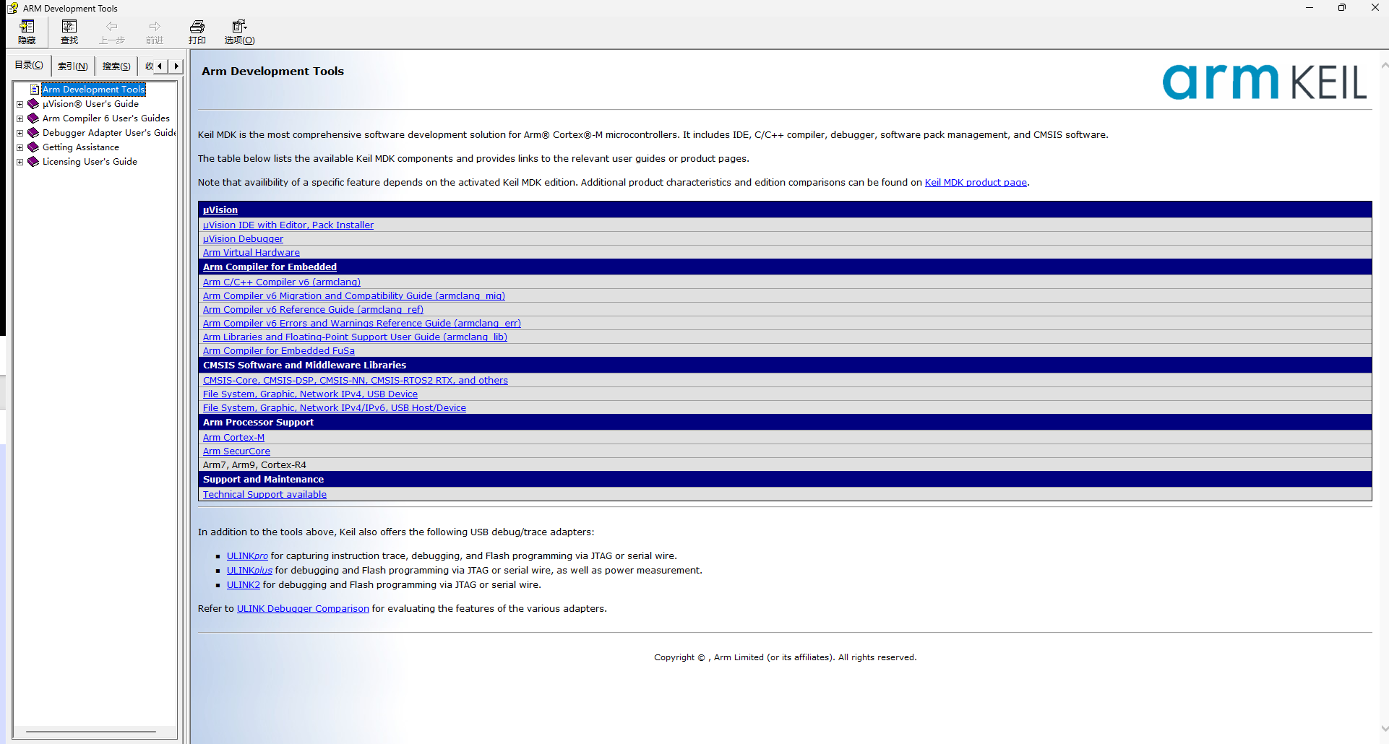Open the Migration and Compatibility Guide link

(354, 296)
